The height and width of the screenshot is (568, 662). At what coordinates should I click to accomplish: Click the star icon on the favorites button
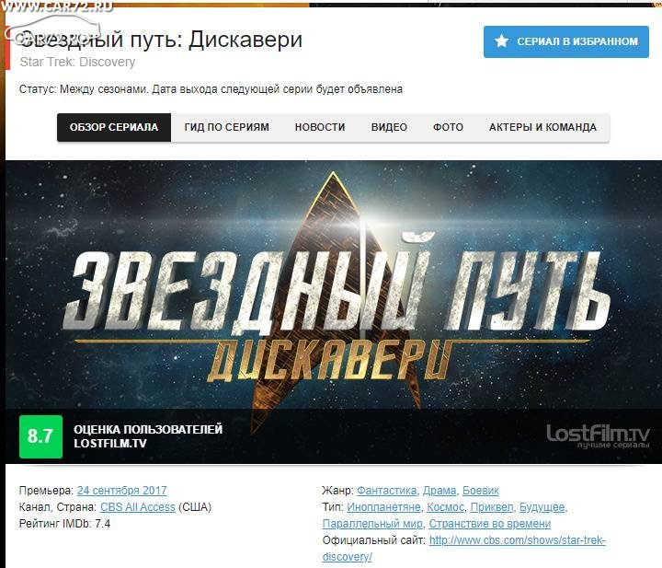pos(502,41)
